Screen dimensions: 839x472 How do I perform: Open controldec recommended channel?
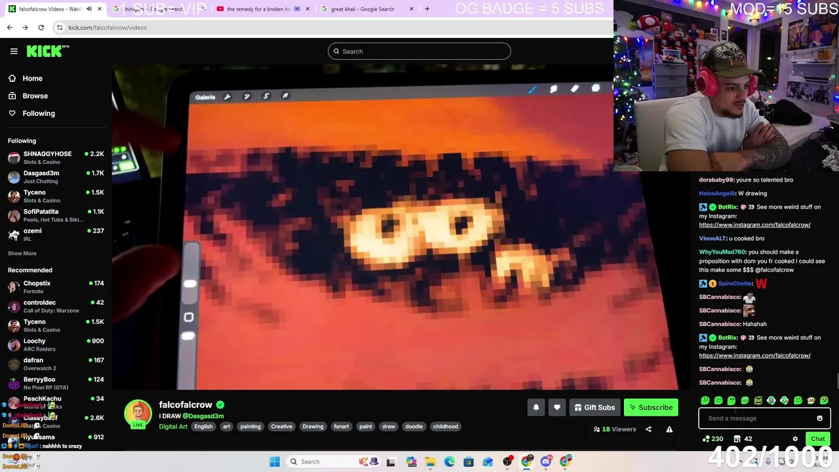coord(56,306)
